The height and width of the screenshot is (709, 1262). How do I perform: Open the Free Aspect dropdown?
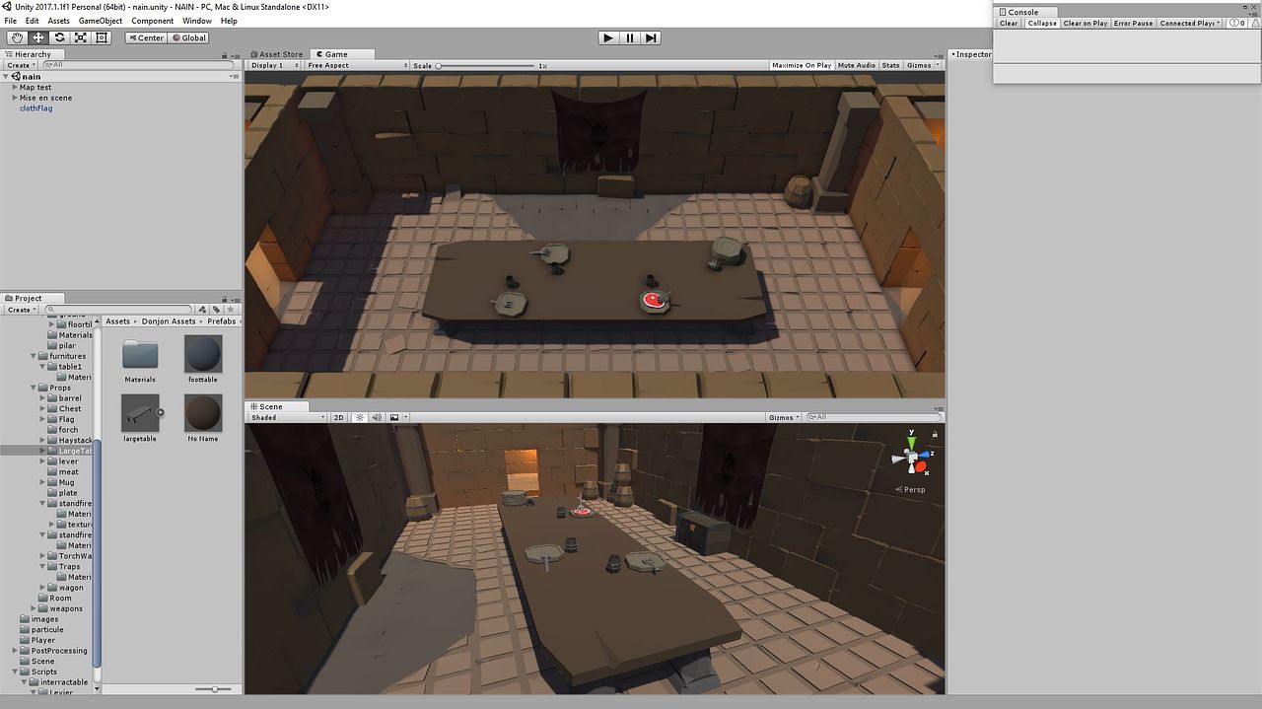[356, 65]
